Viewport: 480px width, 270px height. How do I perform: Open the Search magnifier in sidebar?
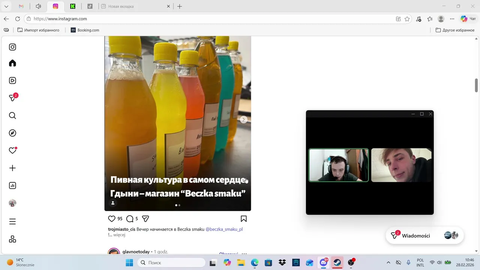[12, 115]
